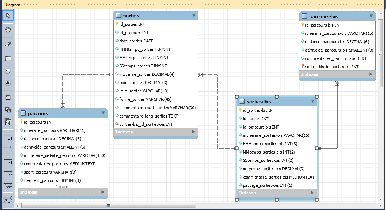386x210 pixels.
Task: Select relationship using existing columns tool
Action: point(8,200)
